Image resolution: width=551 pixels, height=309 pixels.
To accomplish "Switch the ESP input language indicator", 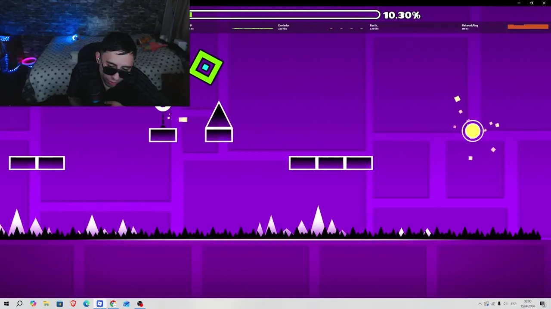I will click(x=514, y=304).
